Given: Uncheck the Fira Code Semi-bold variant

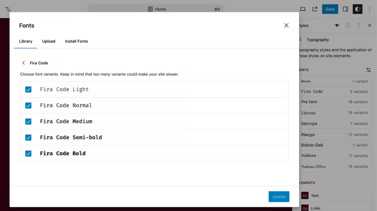Looking at the screenshot, I should [x=28, y=137].
